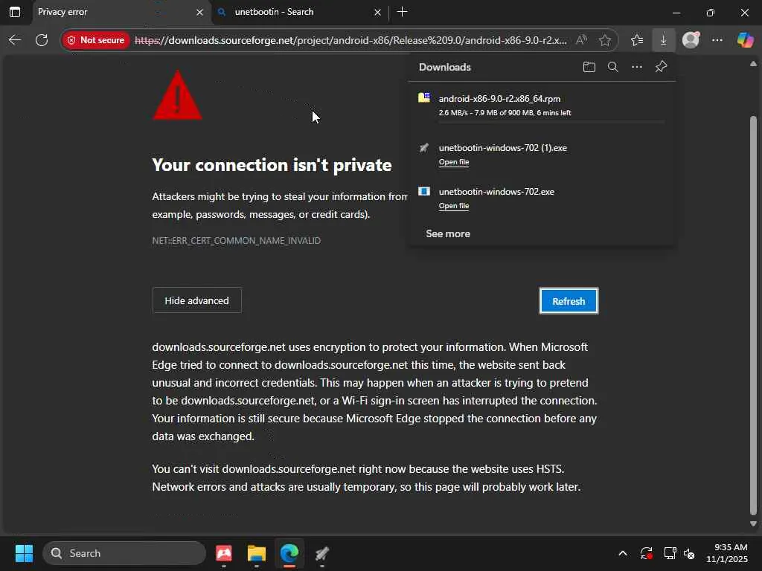
Task: Click the address bar URL
Action: (351, 40)
